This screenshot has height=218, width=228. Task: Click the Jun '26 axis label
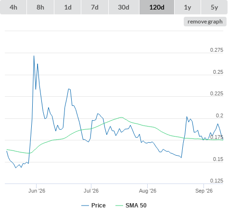point(37,191)
